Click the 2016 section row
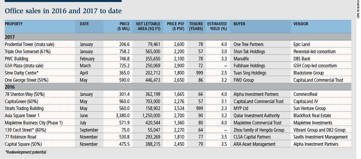This screenshot has height=159, width=361. 178,87
